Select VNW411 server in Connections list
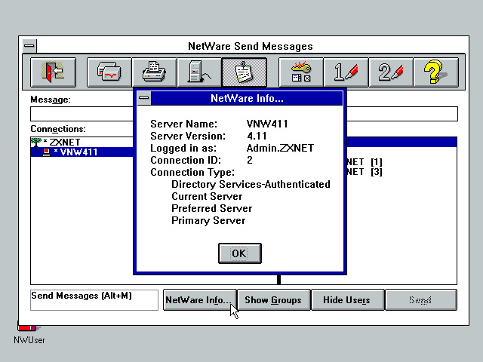 coord(82,152)
